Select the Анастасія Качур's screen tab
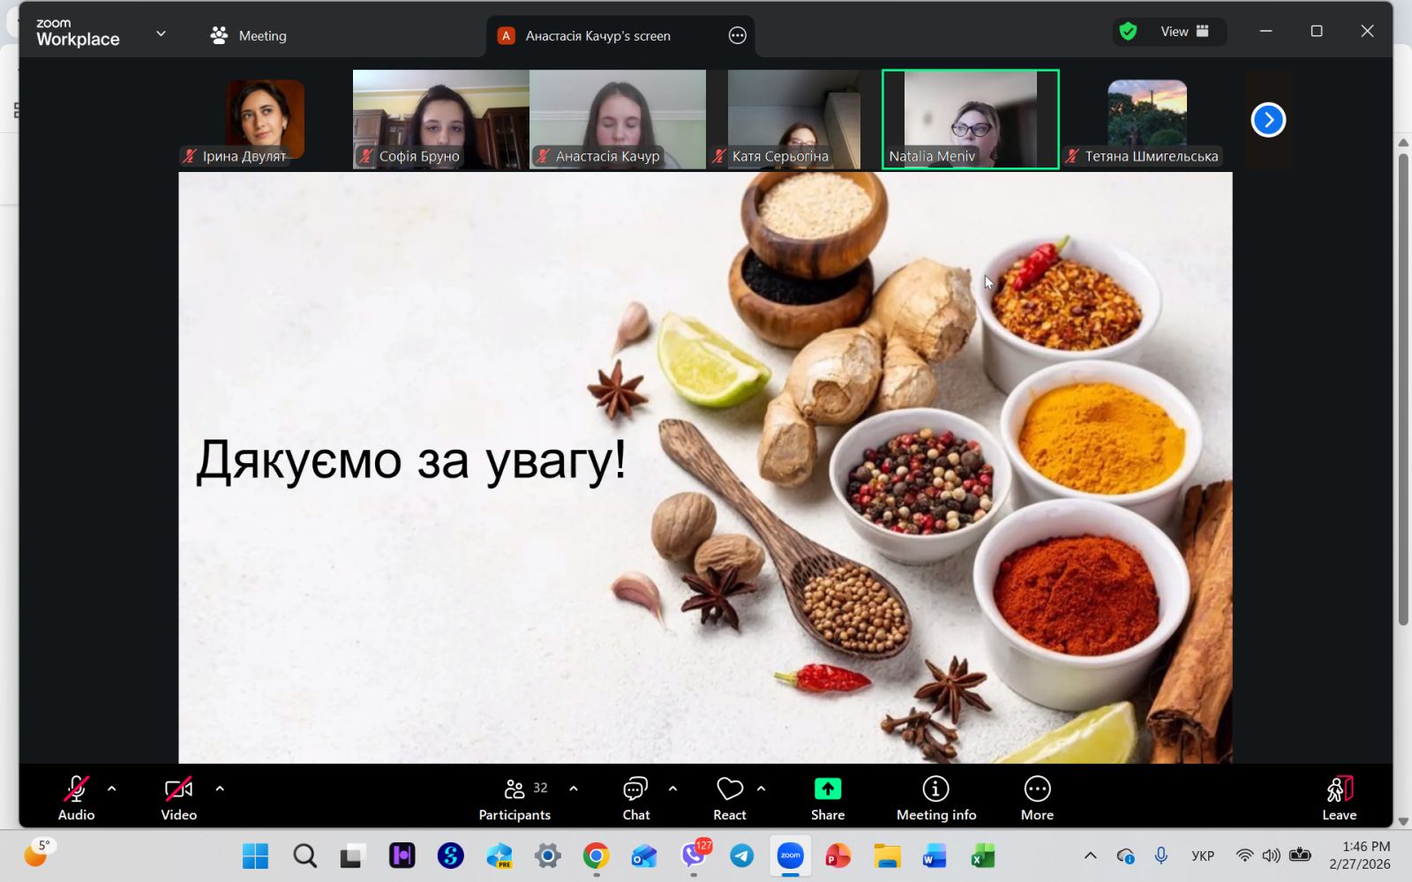Image resolution: width=1412 pixels, height=882 pixels. (x=597, y=36)
